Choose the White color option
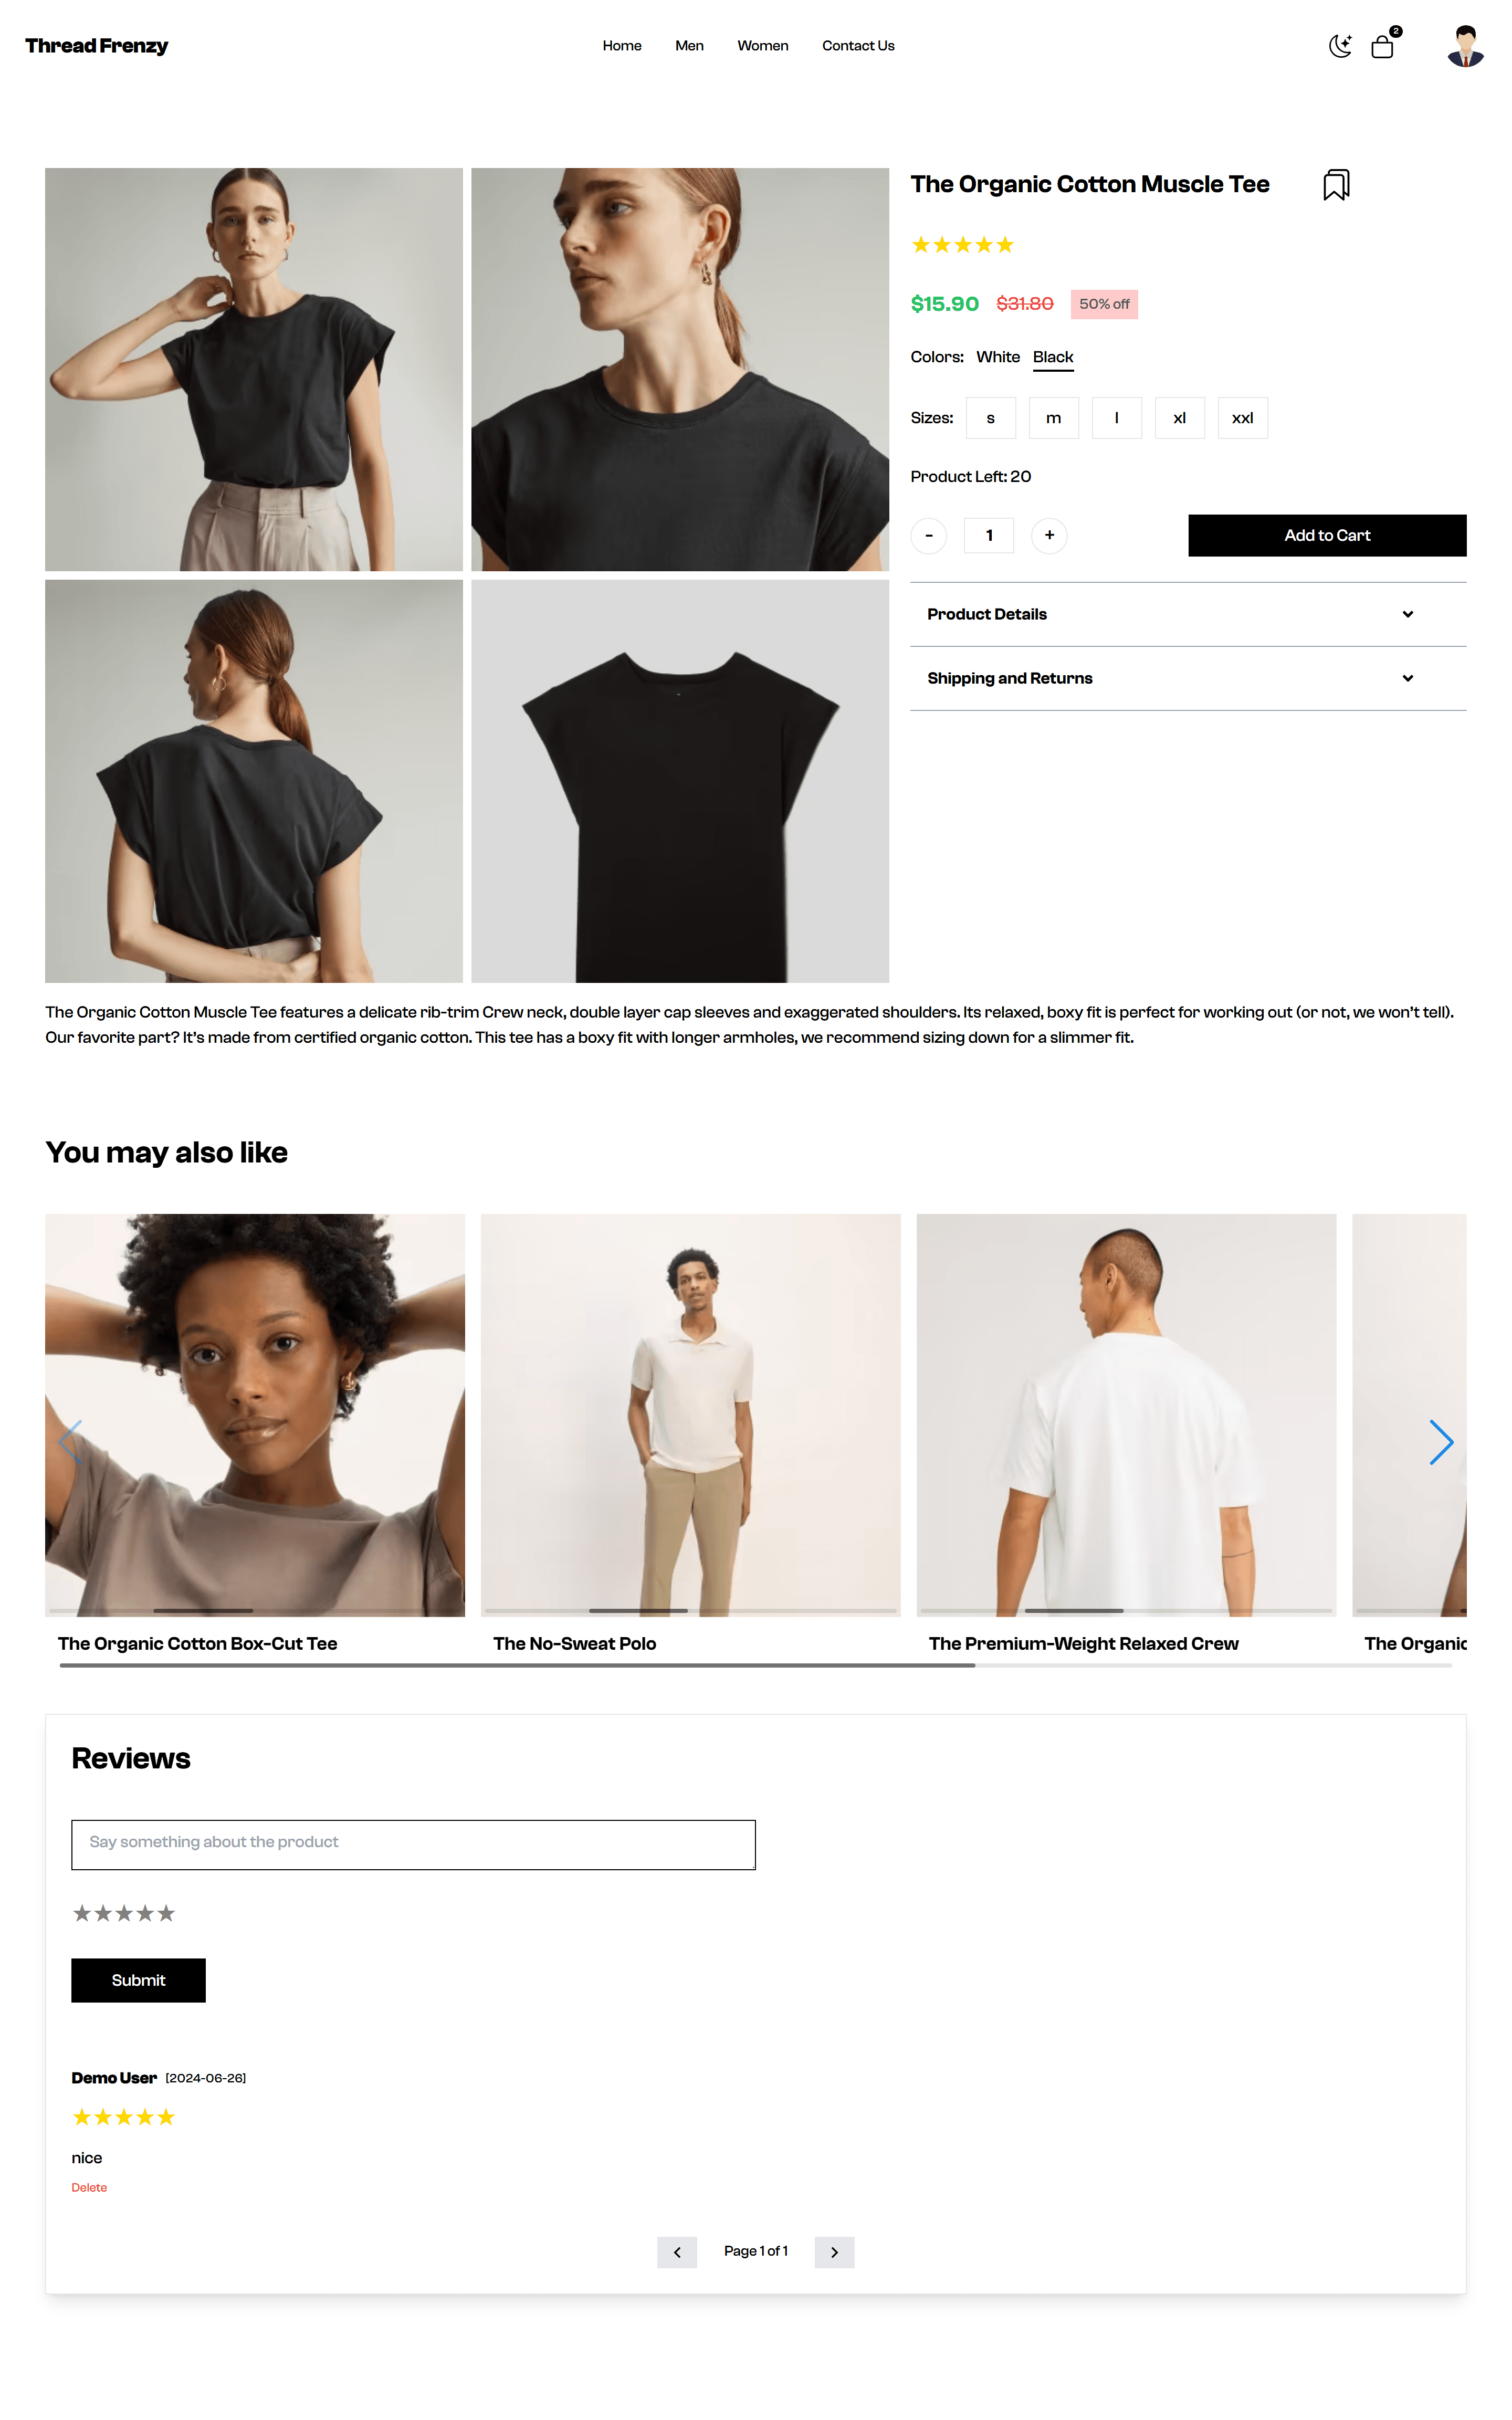The width and height of the screenshot is (1512, 2420). point(998,357)
